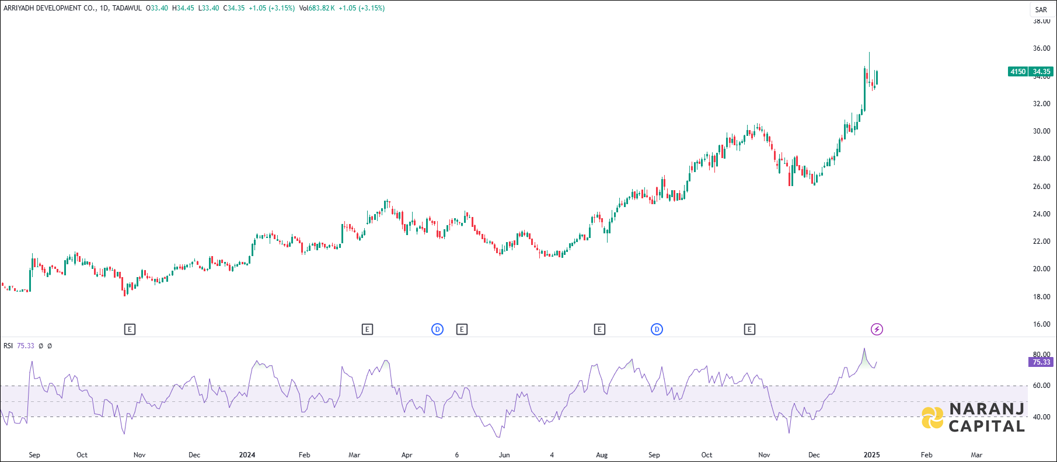1057x462 pixels.
Task: Click the 40.00 RSI axis label
Action: (1041, 417)
